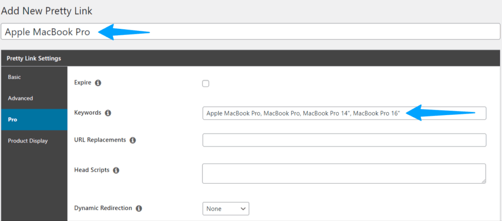Click the Expire field label
This screenshot has width=502, height=221.
83,83
